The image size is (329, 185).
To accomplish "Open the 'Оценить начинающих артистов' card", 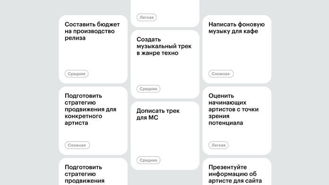I will 237,121.
